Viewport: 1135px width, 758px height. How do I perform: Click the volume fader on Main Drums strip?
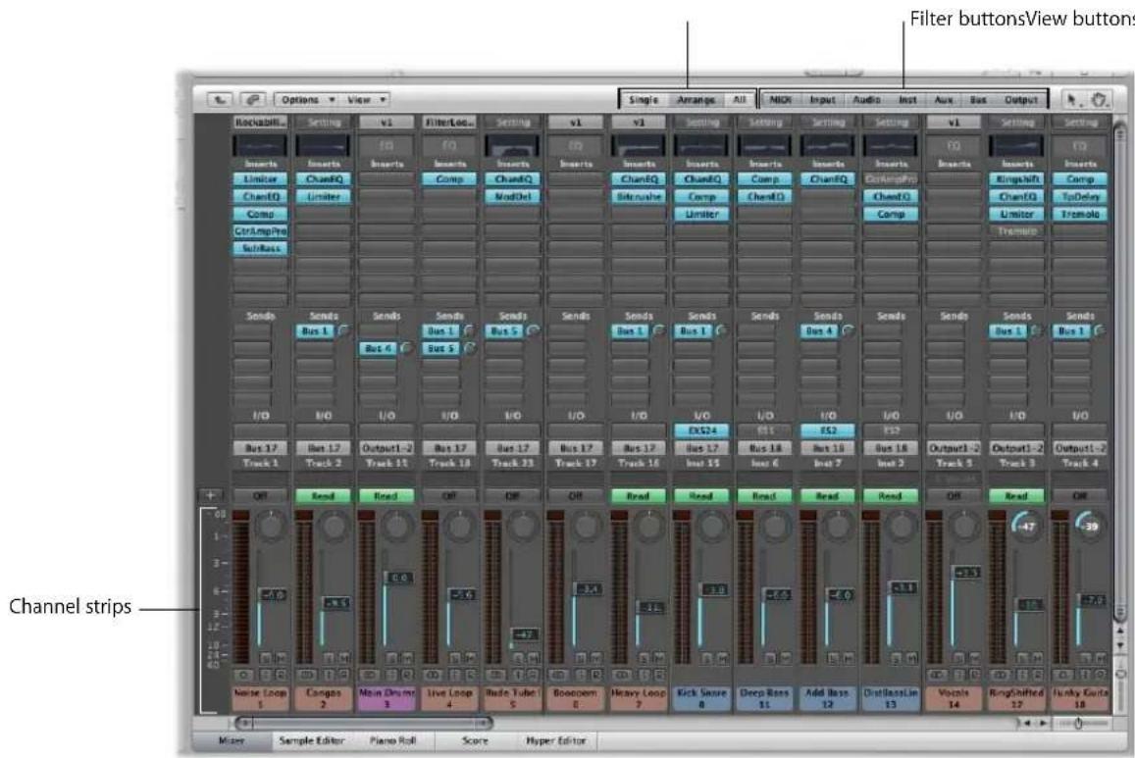tap(399, 578)
